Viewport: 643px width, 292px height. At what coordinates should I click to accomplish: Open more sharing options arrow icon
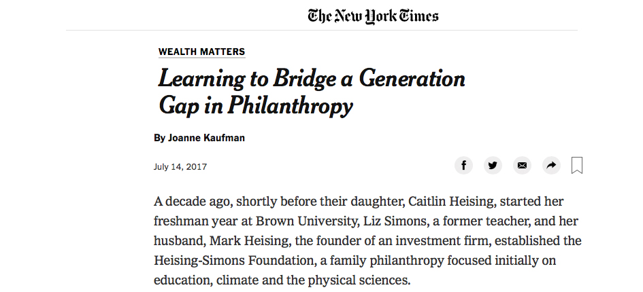tap(551, 166)
